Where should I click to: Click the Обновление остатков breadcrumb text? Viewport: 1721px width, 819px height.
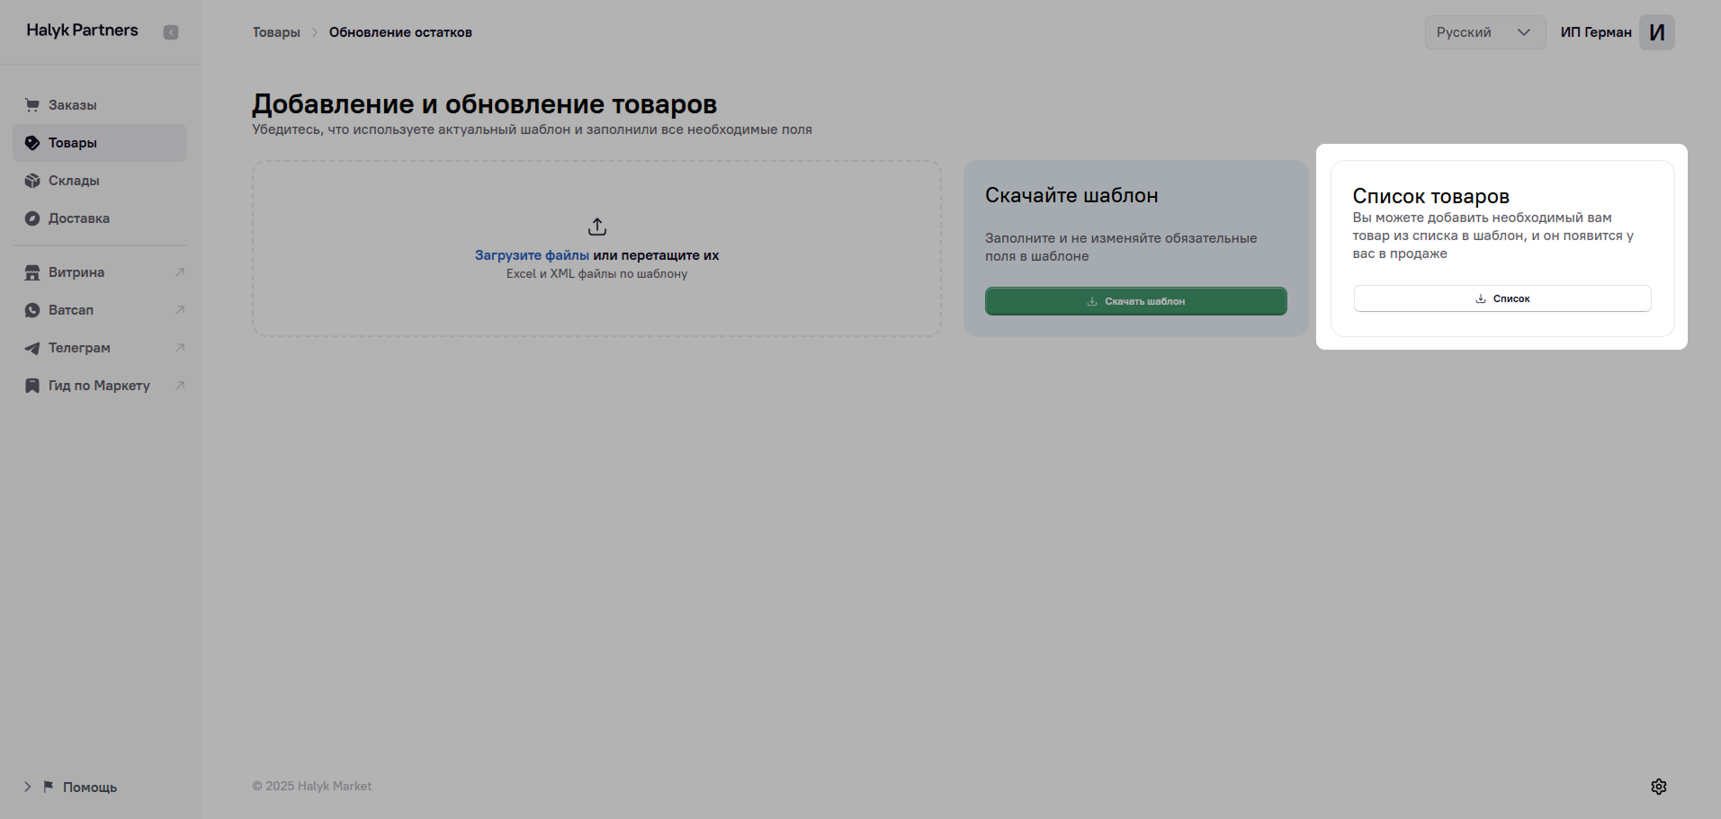(400, 32)
